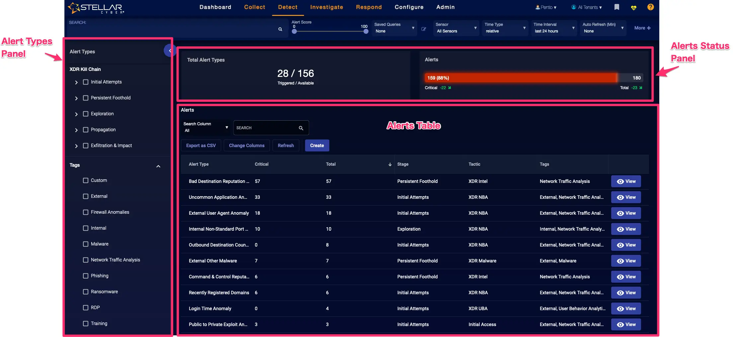Image resolution: width=733 pixels, height=337 pixels.
Task: Open the Time Interval dropdown
Action: coord(554,28)
